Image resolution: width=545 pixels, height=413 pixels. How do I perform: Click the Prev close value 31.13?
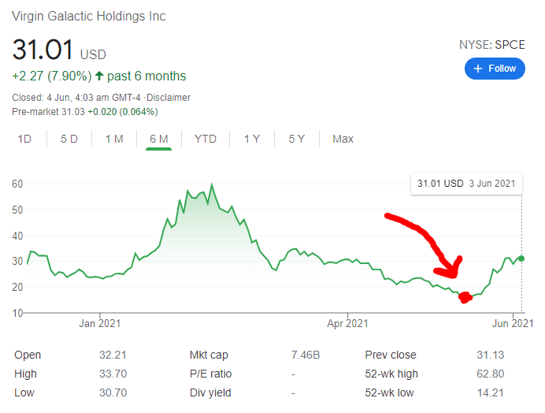[490, 355]
